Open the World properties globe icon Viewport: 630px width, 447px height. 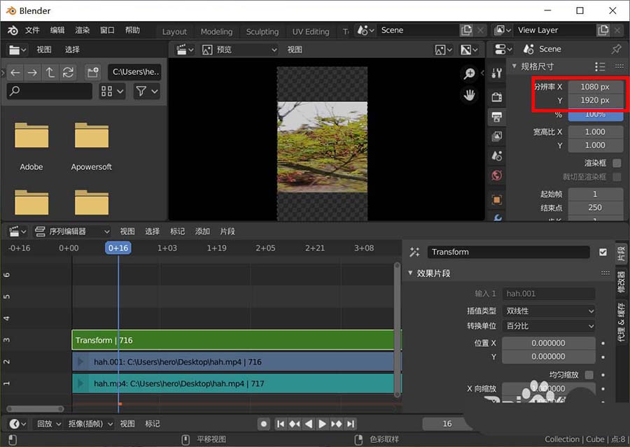pyautogui.click(x=497, y=176)
